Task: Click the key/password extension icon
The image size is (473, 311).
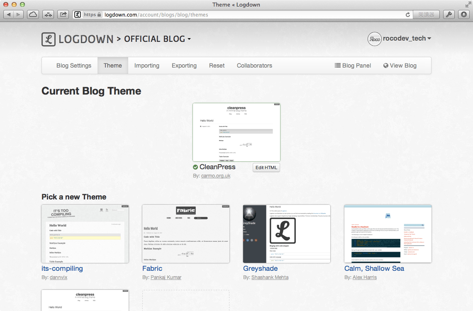Action: pyautogui.click(x=449, y=15)
